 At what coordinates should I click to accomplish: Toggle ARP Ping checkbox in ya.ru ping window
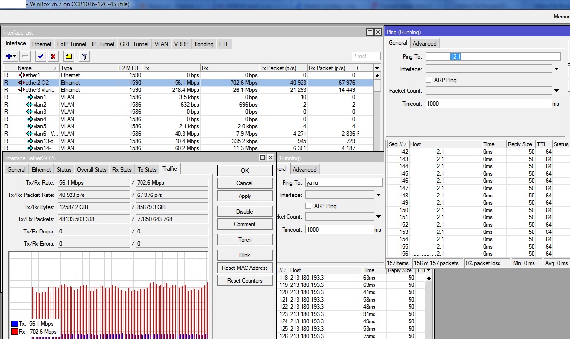[308, 206]
